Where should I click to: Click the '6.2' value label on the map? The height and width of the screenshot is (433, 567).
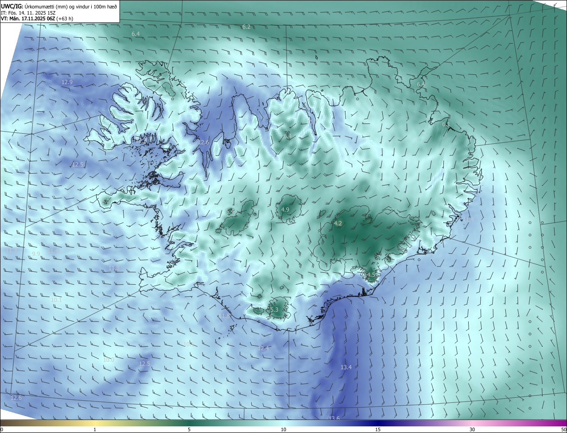coord(246,27)
